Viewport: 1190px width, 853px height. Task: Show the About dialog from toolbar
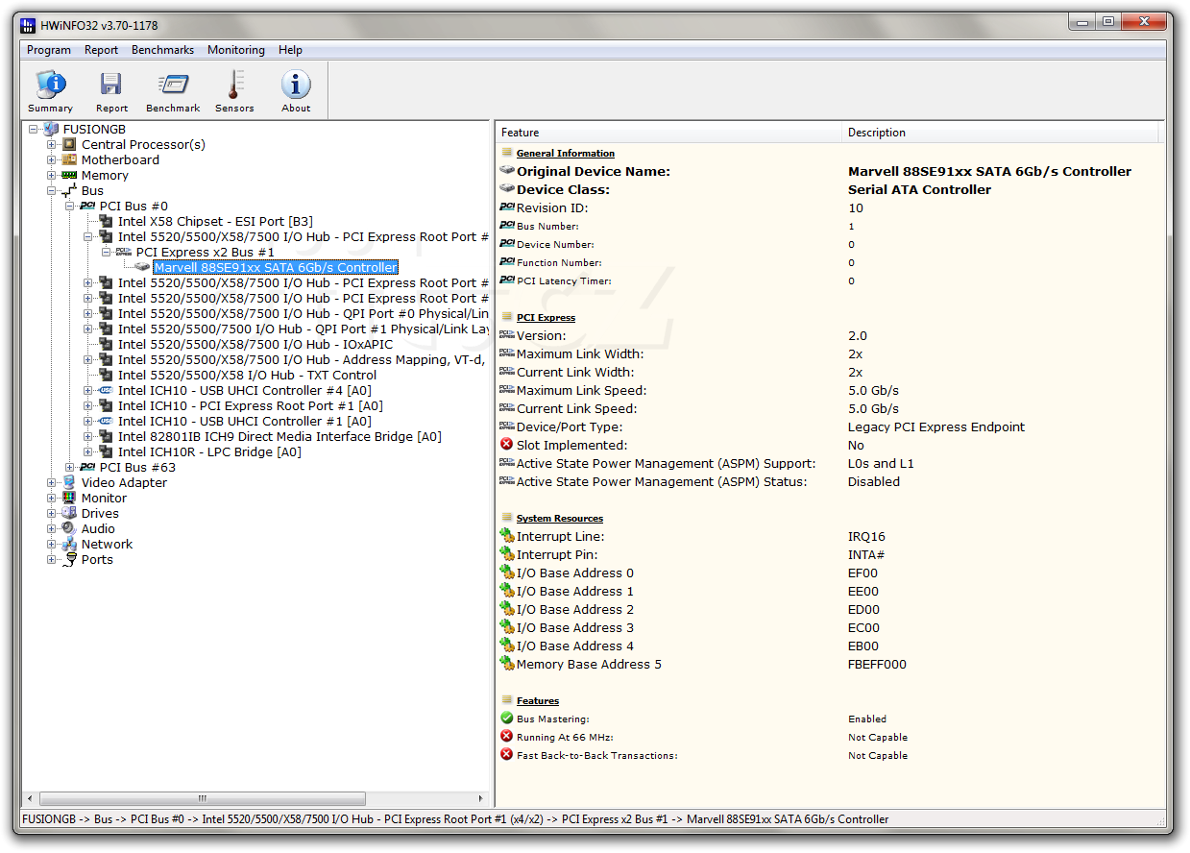(296, 91)
